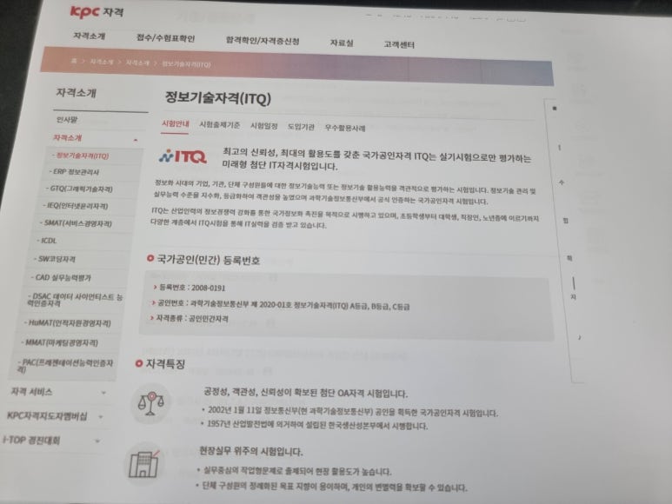Select IEQ(인터넷윤리자격) in sidebar

coord(76,206)
